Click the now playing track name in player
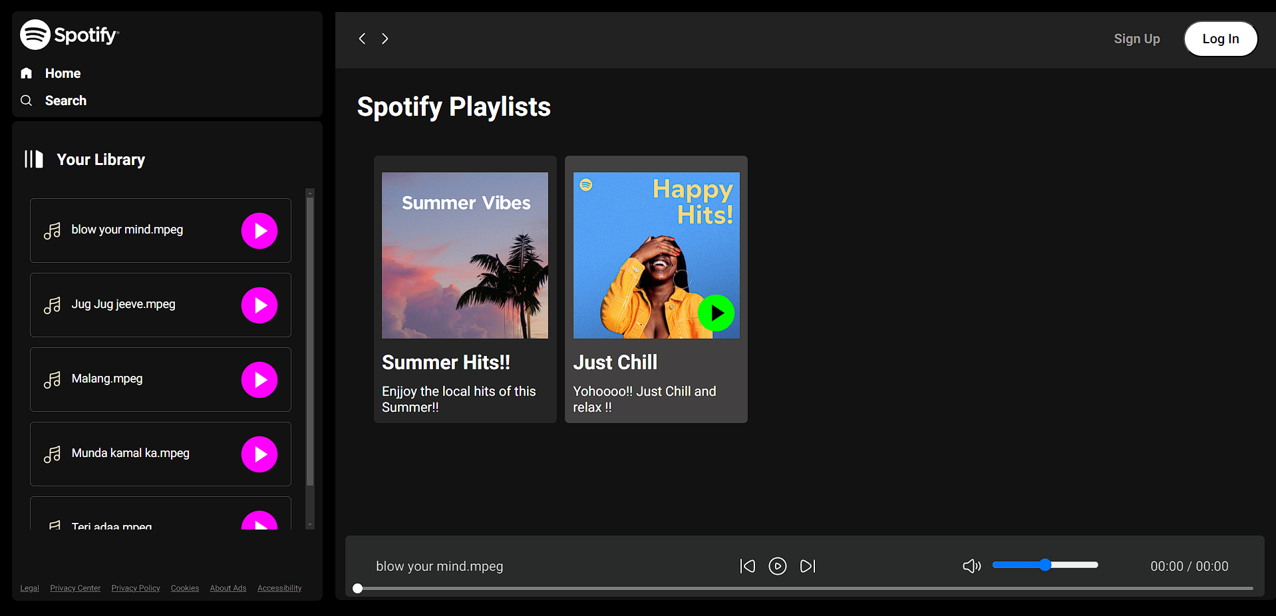The image size is (1276, 616). point(440,566)
